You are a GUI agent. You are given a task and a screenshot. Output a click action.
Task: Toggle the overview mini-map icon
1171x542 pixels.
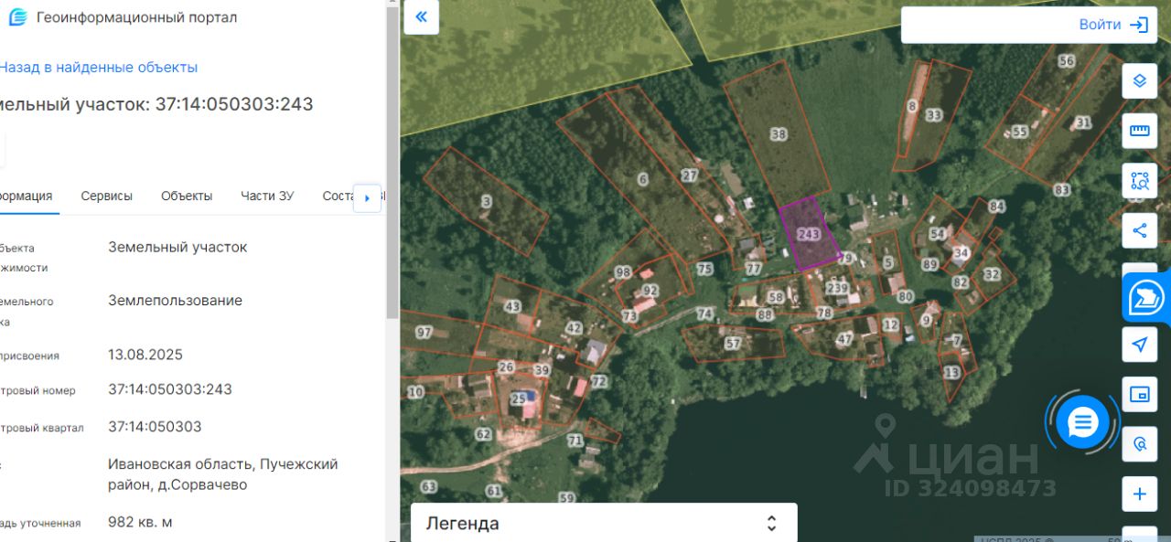pos(1140,395)
